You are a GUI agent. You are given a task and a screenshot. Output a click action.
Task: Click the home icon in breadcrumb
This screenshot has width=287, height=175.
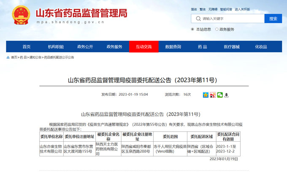point(8,57)
